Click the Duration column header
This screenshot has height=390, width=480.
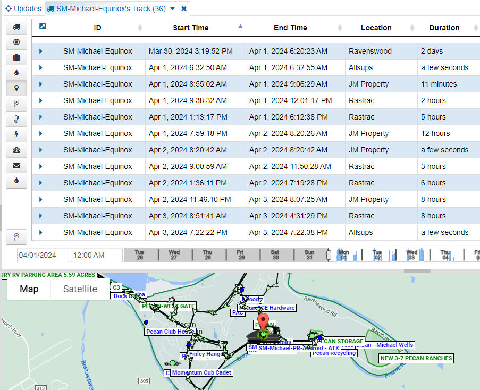point(444,28)
